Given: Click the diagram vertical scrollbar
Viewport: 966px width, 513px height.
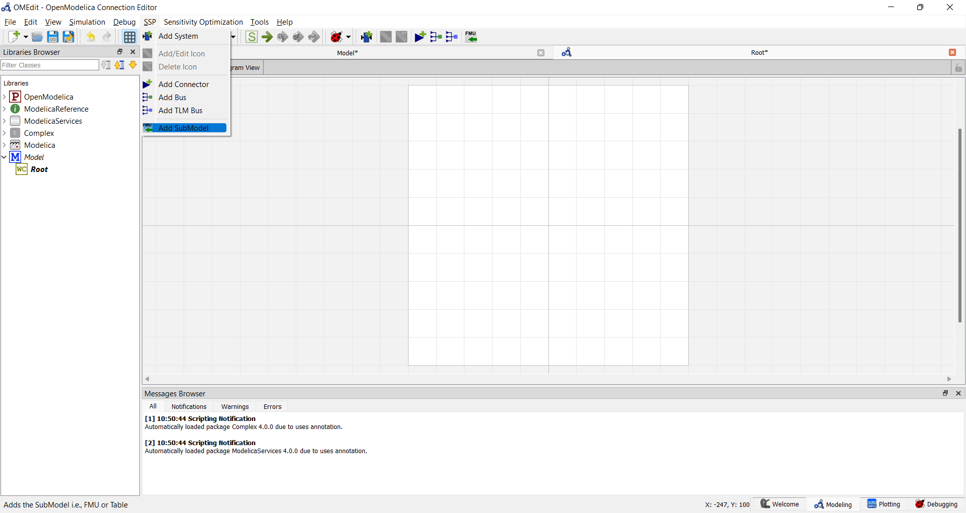Looking at the screenshot, I should (x=959, y=225).
